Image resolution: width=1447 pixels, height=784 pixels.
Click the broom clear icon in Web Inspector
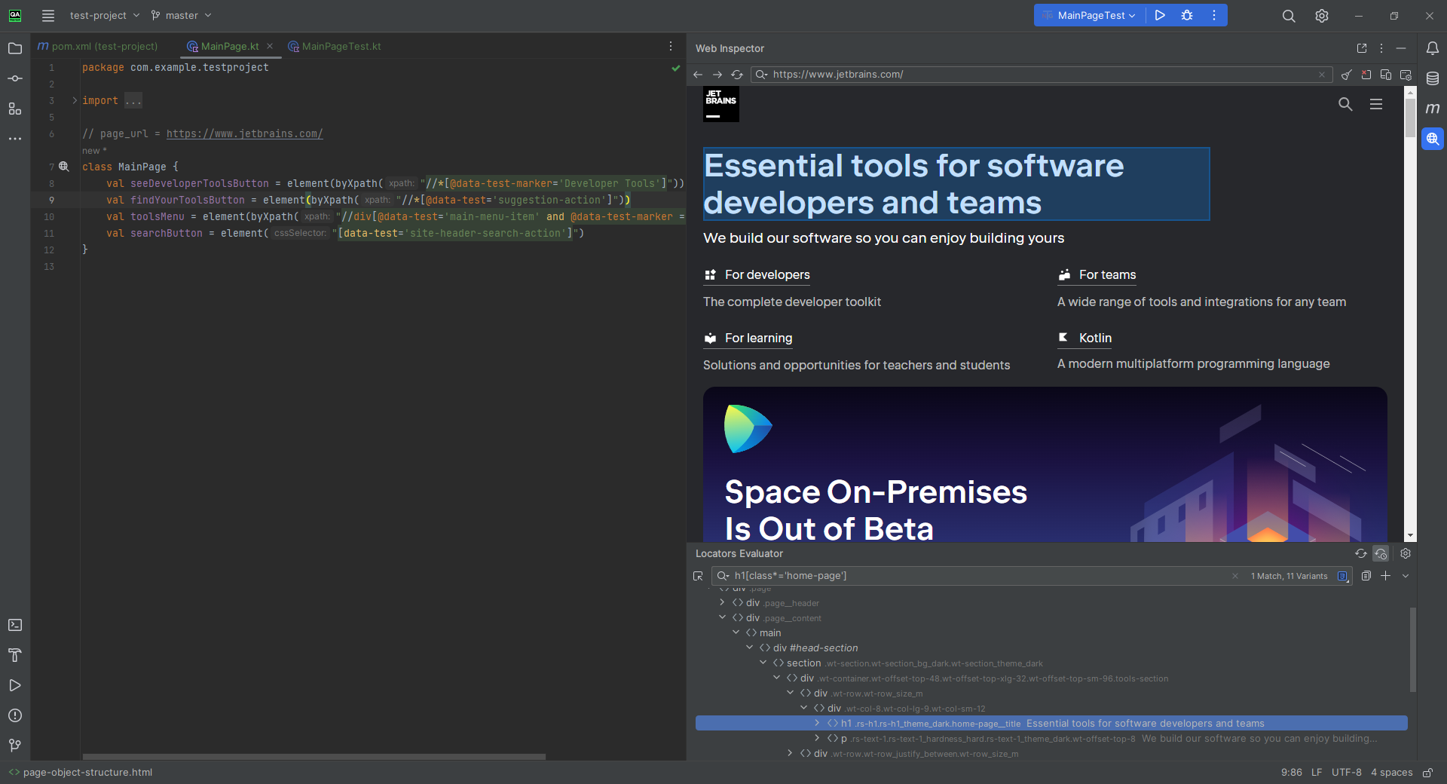tap(1346, 75)
